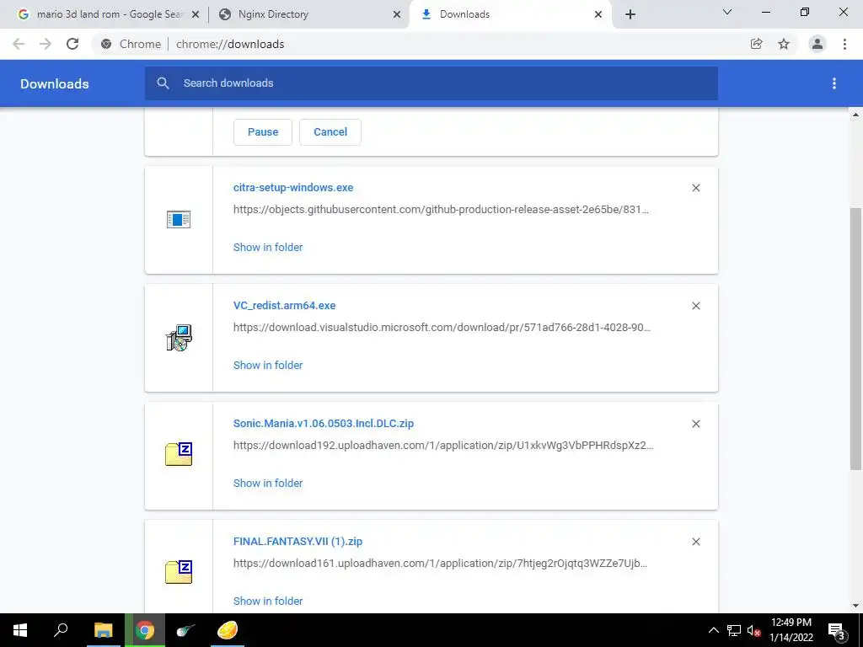Click the VC_redist.arm64.exe installer icon
This screenshot has height=647, width=863.
179,338
